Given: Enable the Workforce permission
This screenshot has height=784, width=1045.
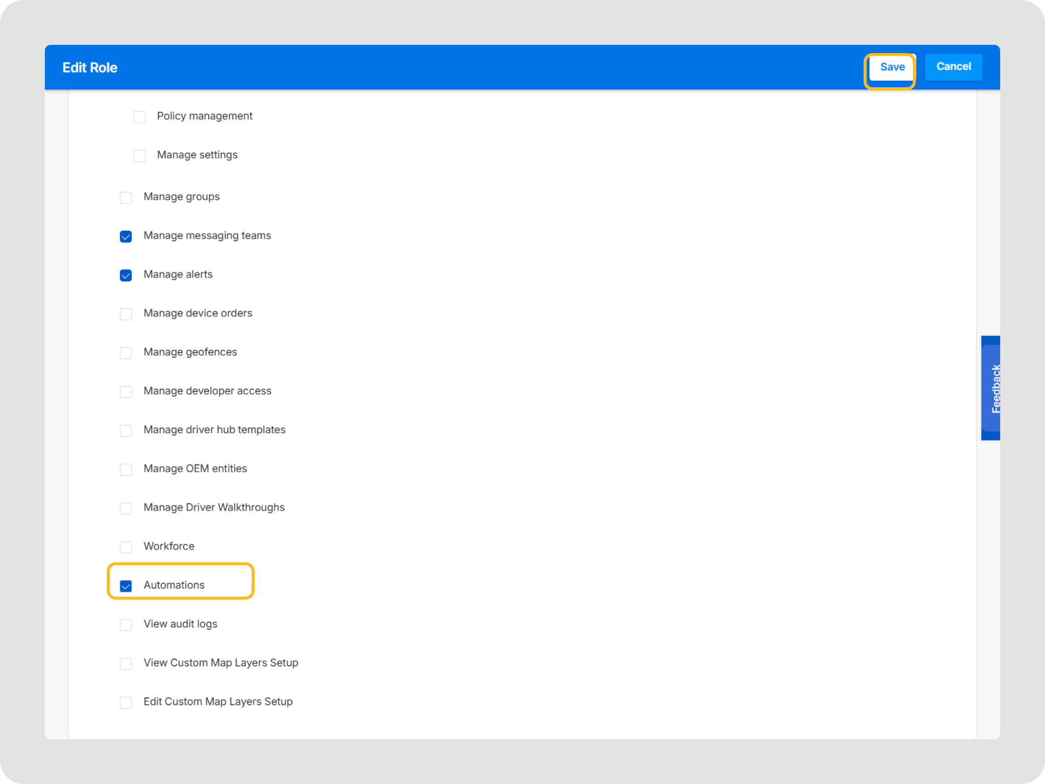Looking at the screenshot, I should (x=126, y=547).
